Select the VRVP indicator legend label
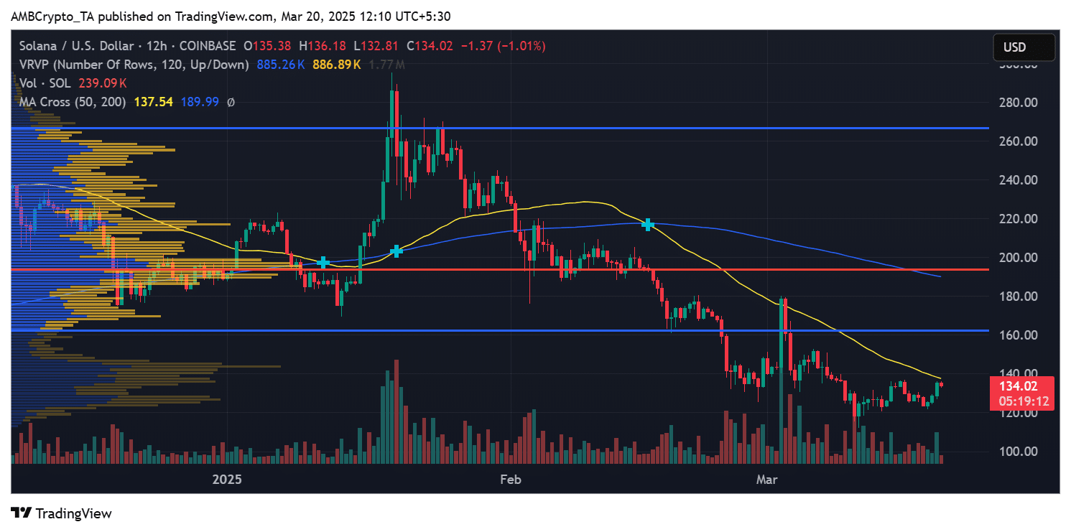This screenshot has height=532, width=1071. click(134, 65)
